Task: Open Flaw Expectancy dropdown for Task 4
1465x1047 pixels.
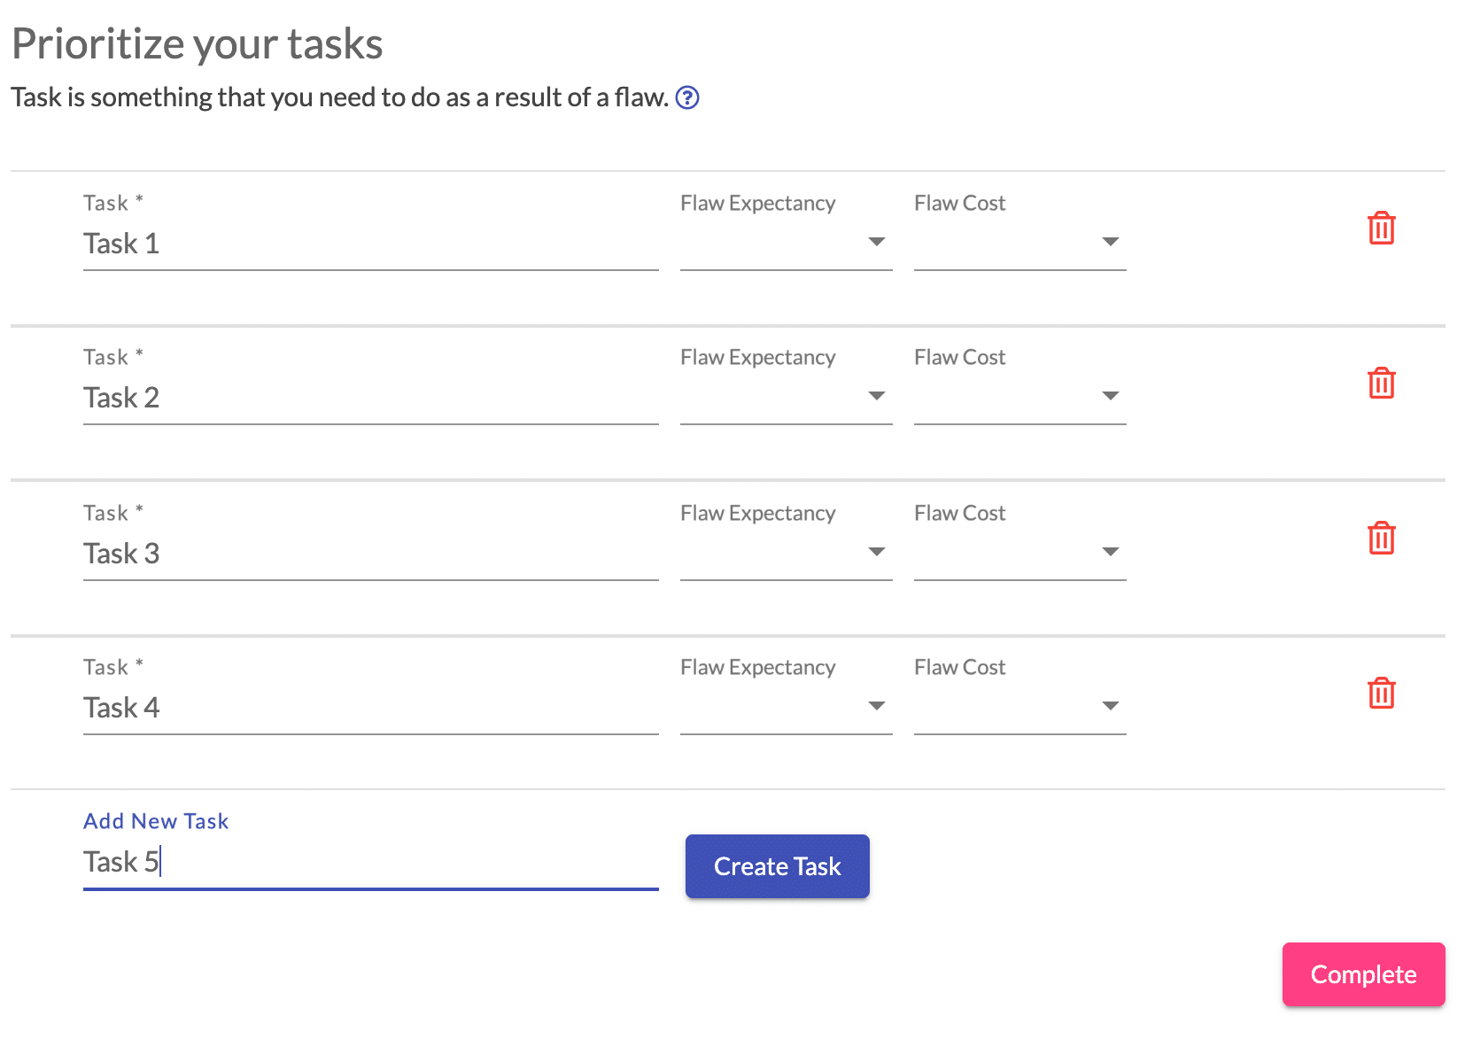Action: coord(786,707)
